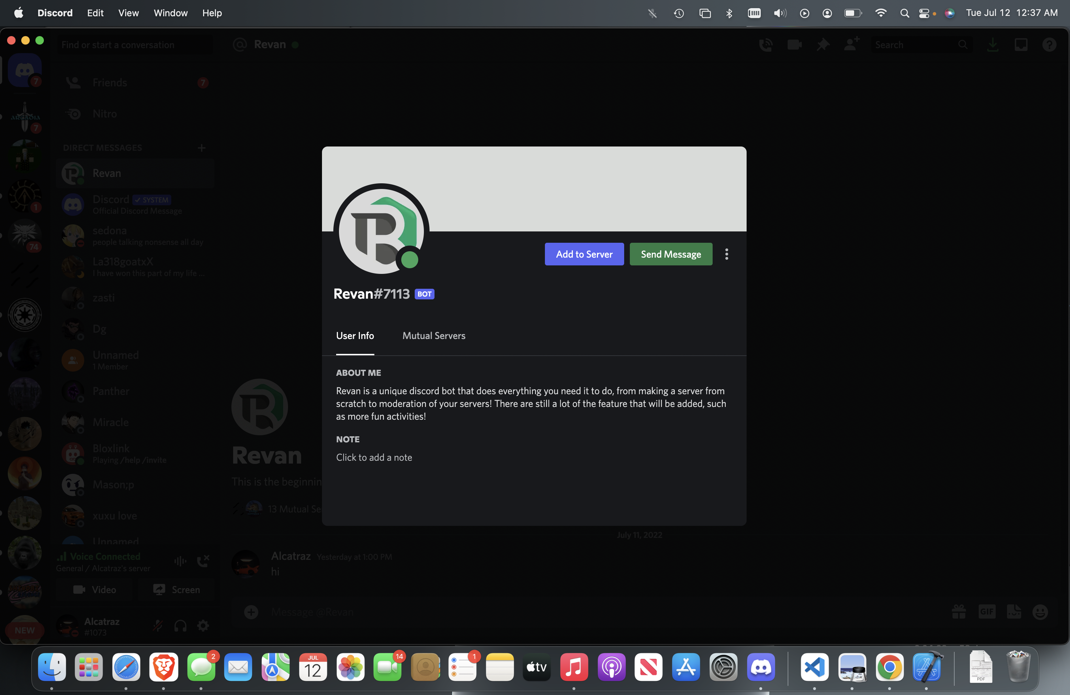Screen dimensions: 1070x695
Task: Switch to the Mutual Servers tab
Action: coord(433,335)
